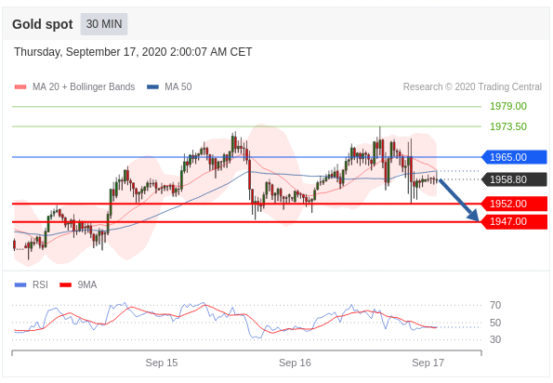Image resolution: width=553 pixels, height=383 pixels.
Task: Click the 1952.00 red support label
Action: point(514,204)
